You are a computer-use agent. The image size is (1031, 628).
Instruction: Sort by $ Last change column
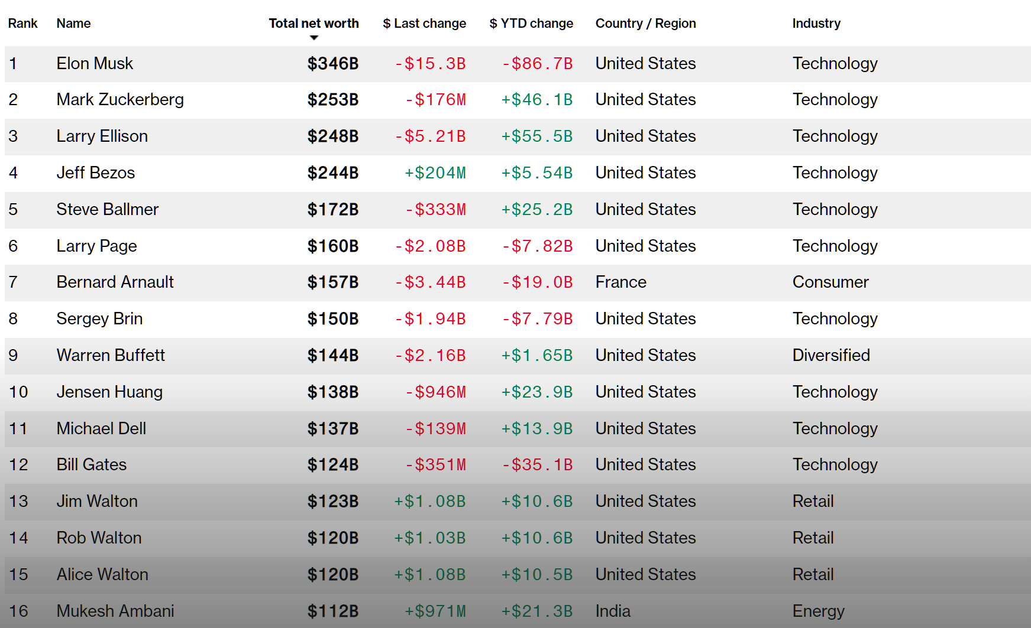[x=424, y=24]
